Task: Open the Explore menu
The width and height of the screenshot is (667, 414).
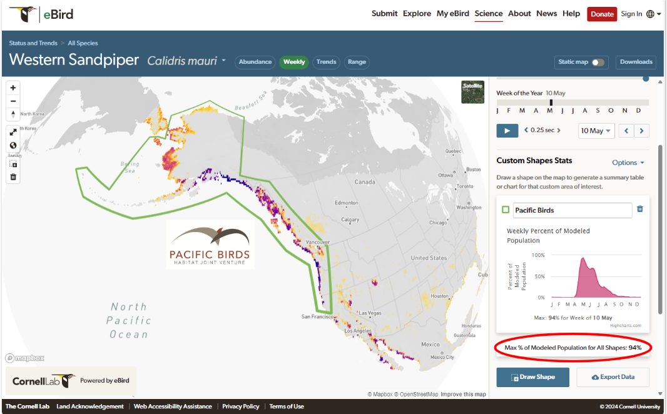Action: coord(417,14)
